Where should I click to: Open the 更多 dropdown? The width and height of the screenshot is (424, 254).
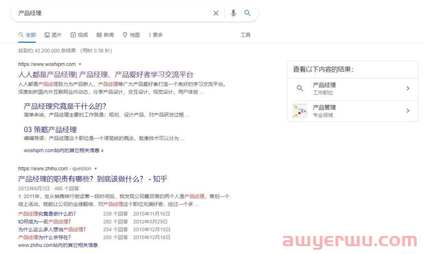tap(155, 35)
